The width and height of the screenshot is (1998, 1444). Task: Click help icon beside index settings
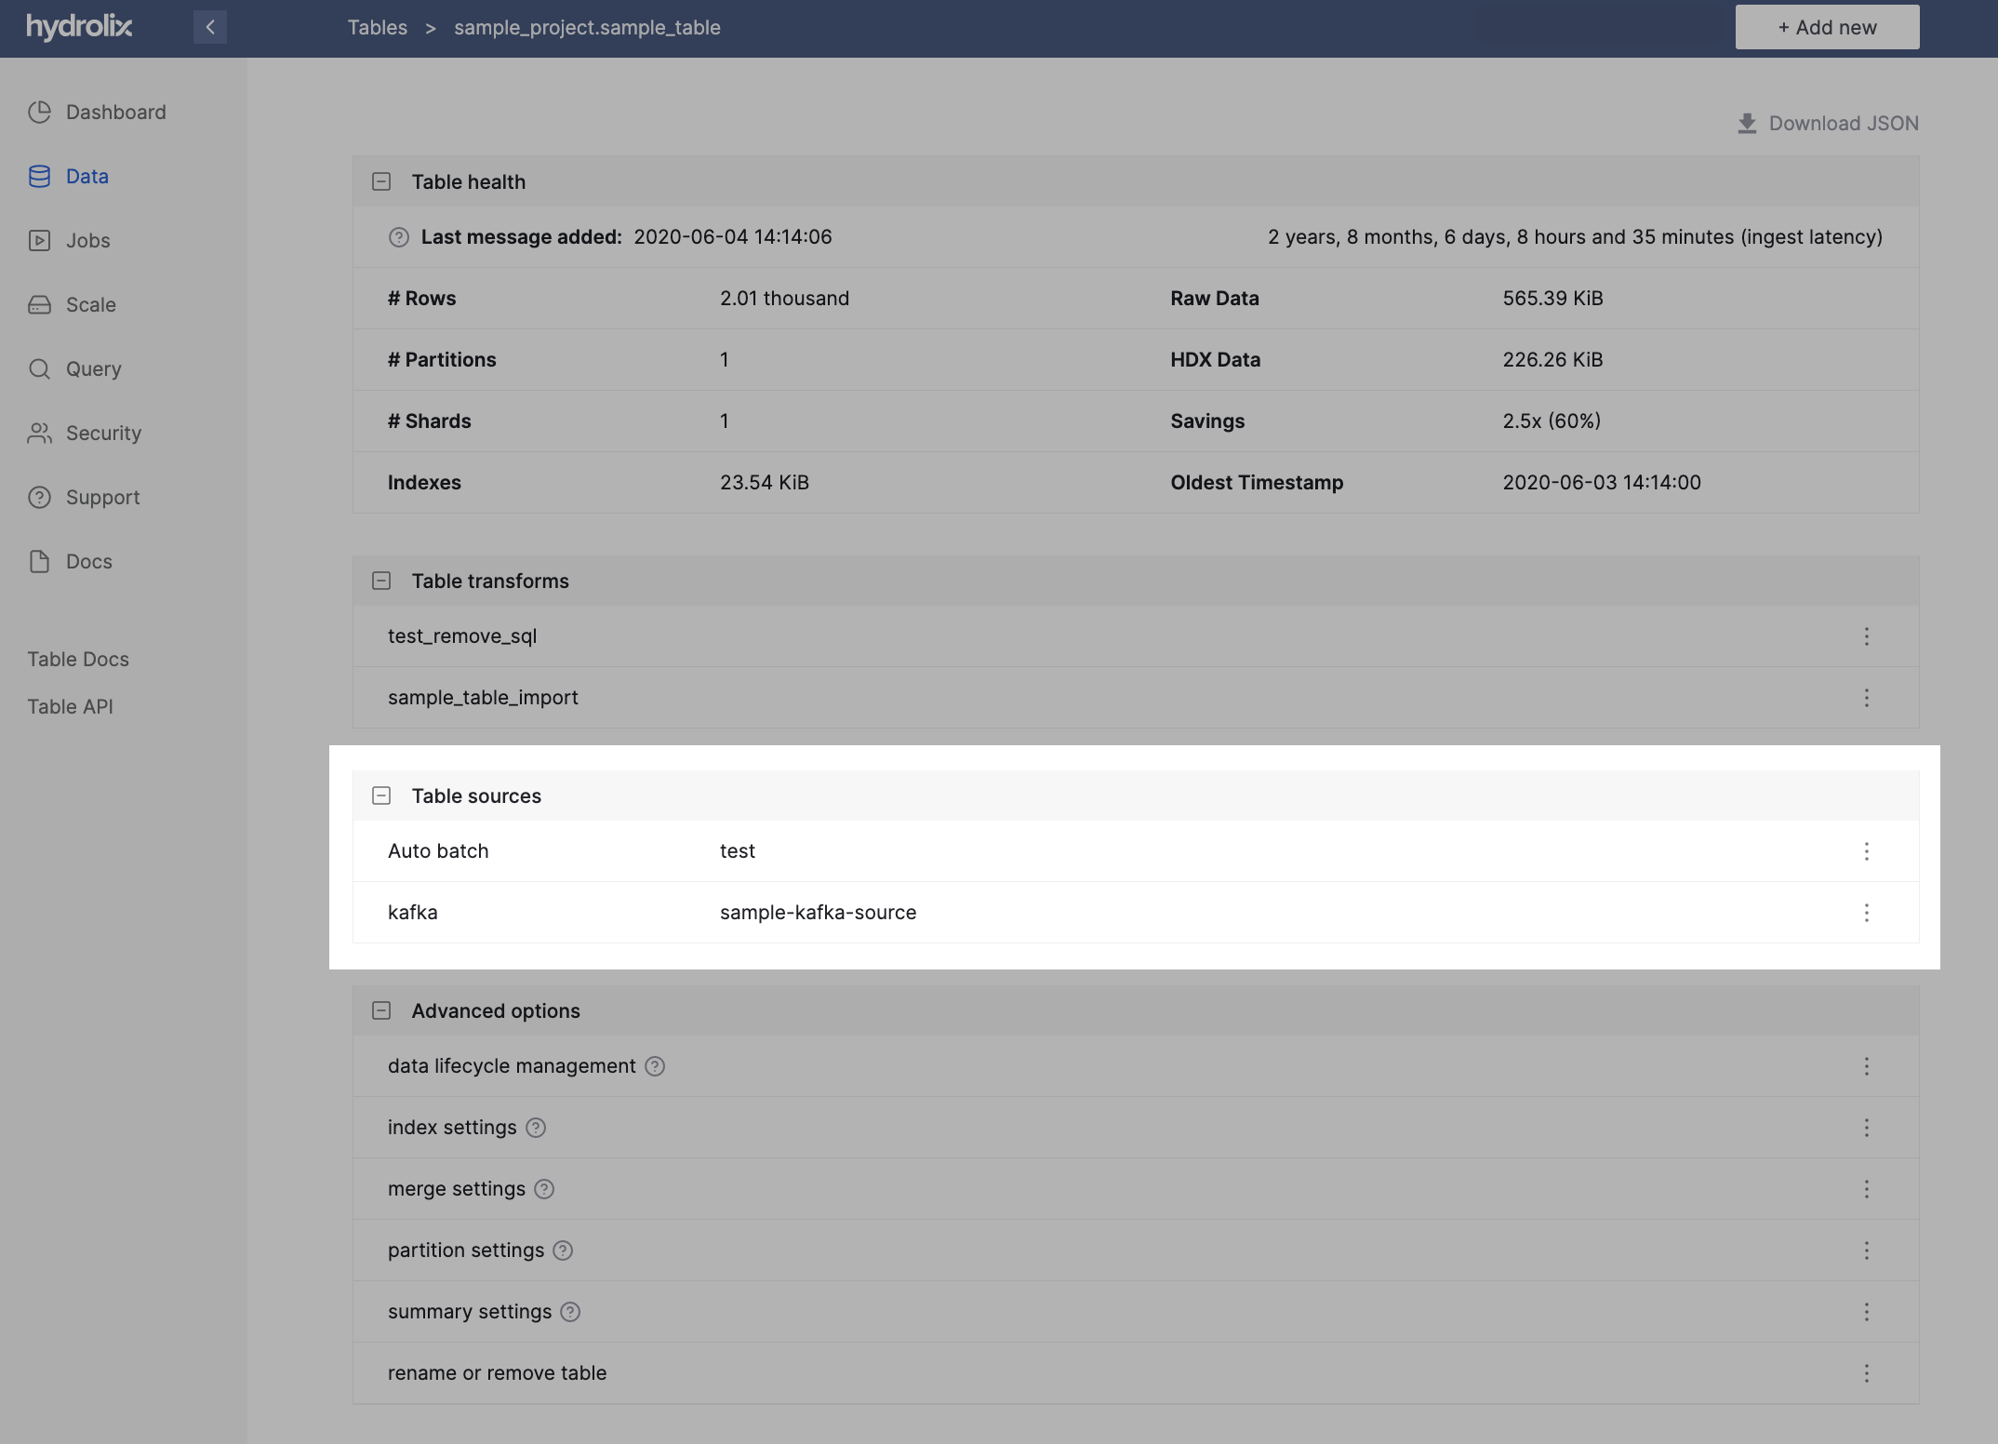[536, 1128]
